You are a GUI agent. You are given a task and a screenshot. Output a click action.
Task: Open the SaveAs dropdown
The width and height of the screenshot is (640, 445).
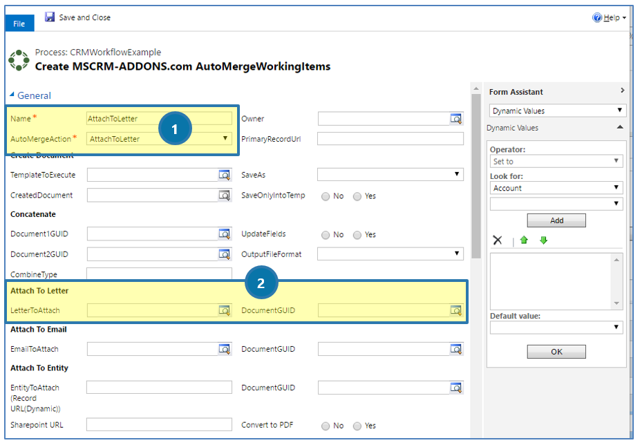(390, 175)
